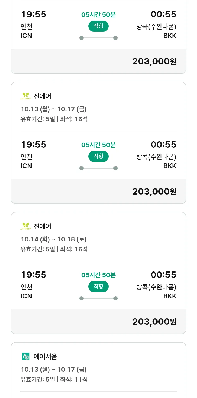
Task: Tap the 19:55 departure time in the 10.14 card
Action: (34, 275)
